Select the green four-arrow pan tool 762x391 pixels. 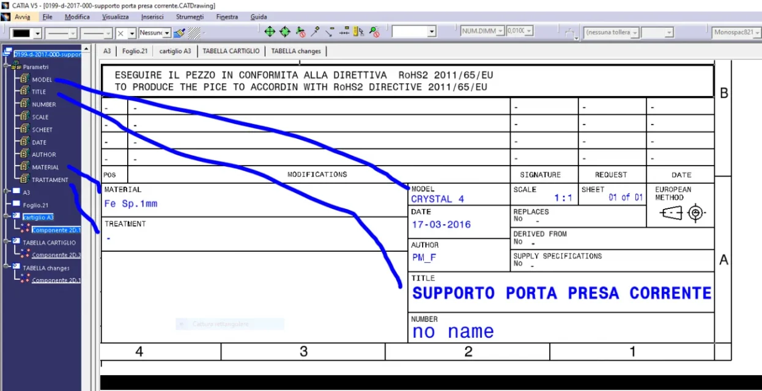pos(270,32)
